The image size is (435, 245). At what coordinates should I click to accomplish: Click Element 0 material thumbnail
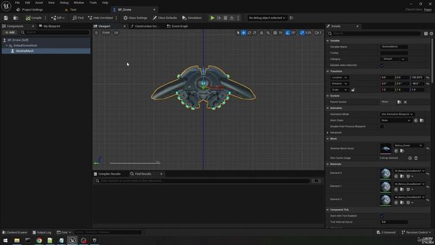(385, 174)
